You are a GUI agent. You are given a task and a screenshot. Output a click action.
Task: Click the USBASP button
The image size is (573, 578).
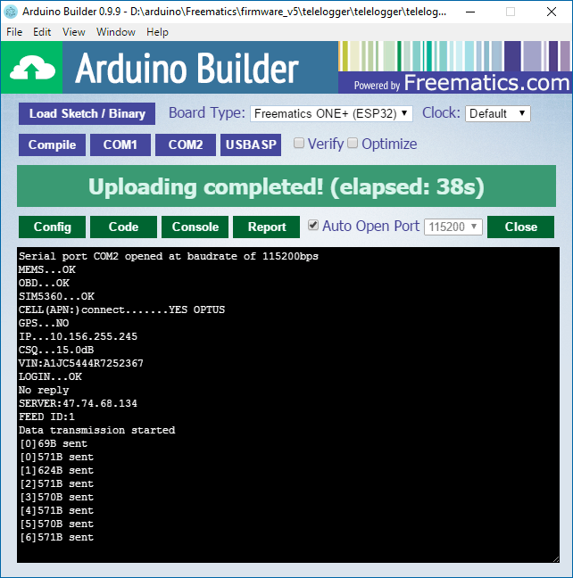click(x=251, y=144)
